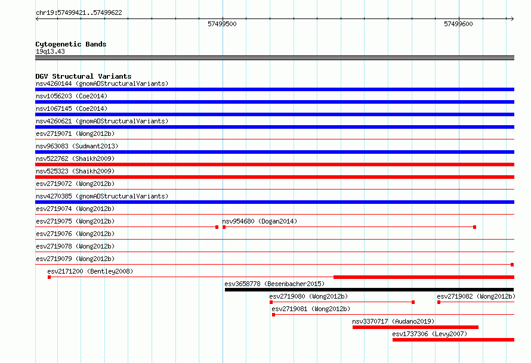Click esv2719075 (Wong2012b) label
Viewport: 531px width, 363px height.
[75, 221]
